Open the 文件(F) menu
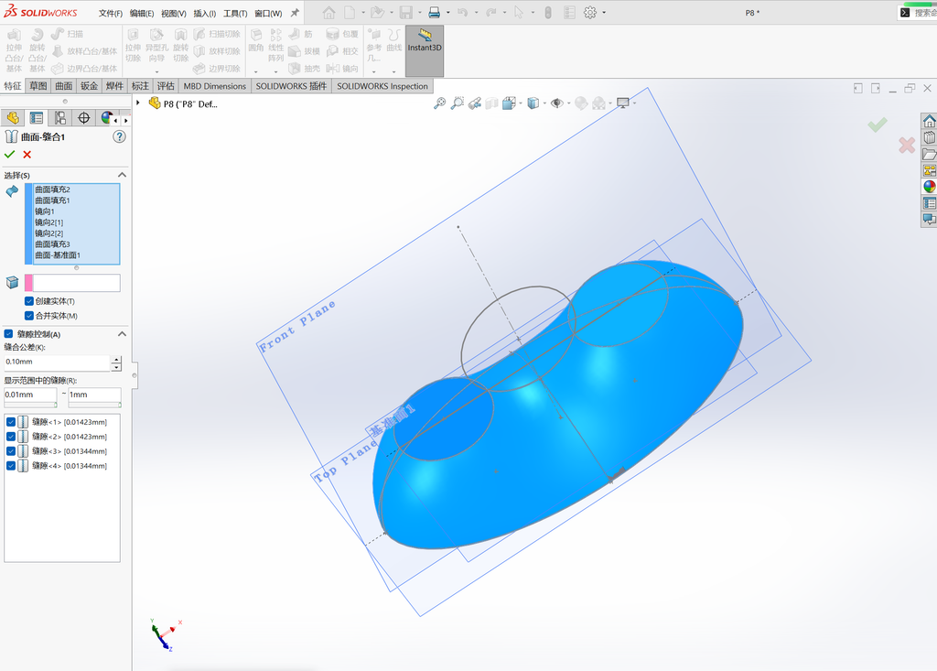The height and width of the screenshot is (671, 937). (111, 13)
